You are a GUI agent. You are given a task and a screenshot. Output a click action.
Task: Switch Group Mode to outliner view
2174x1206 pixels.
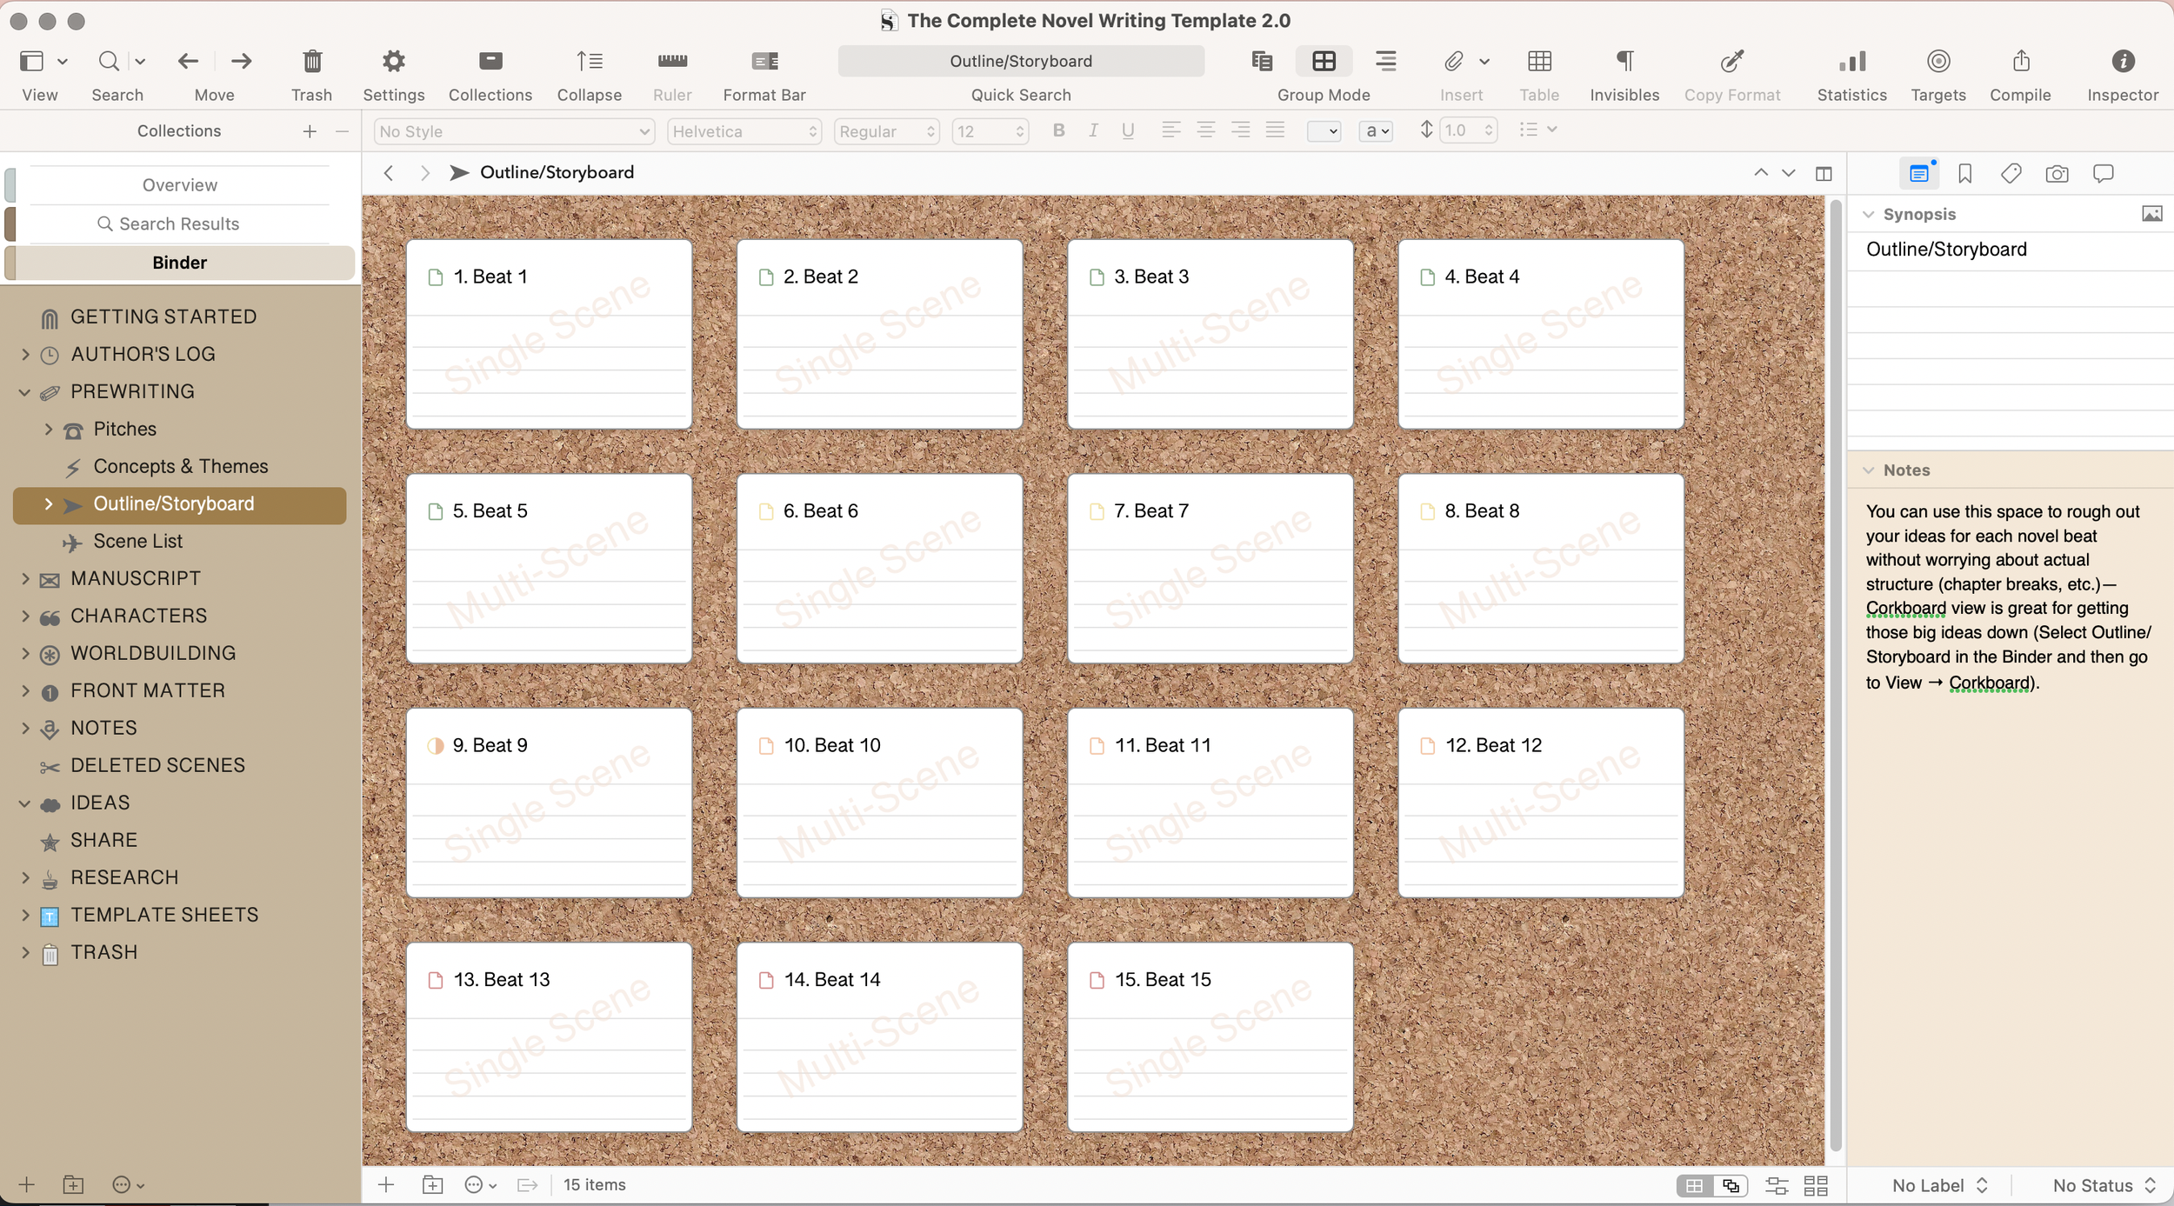(x=1385, y=62)
